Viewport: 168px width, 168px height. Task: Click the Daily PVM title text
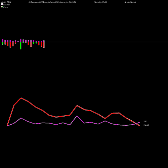point(6,2)
